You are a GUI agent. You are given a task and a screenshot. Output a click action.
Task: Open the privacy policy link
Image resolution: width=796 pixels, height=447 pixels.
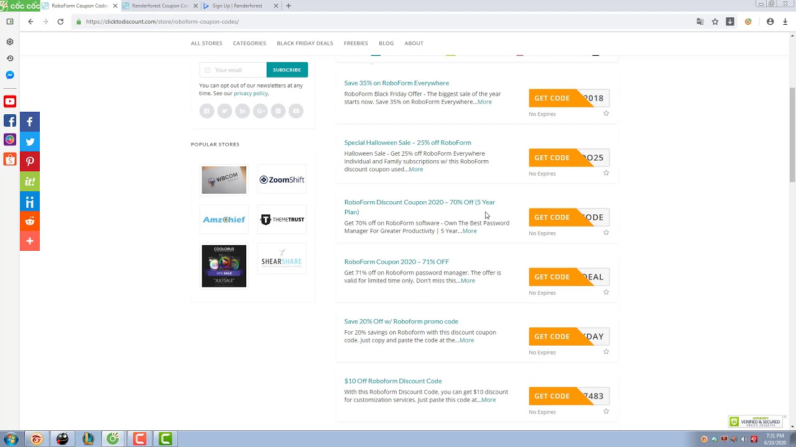click(251, 93)
